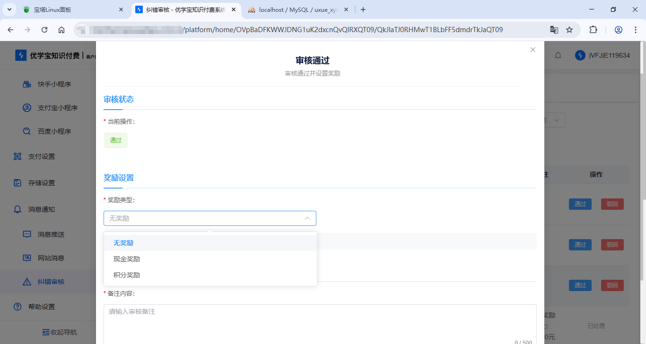The height and width of the screenshot is (344, 646).
Task: Open 支付宝小程序 in the sidebar
Action: coord(57,108)
